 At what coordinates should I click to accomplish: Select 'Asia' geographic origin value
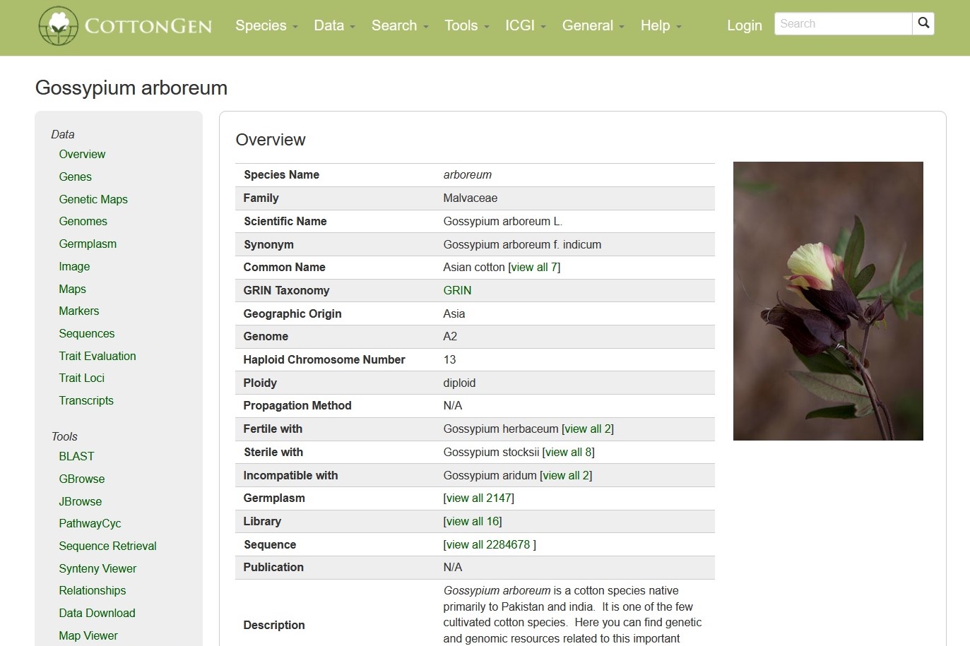(454, 313)
